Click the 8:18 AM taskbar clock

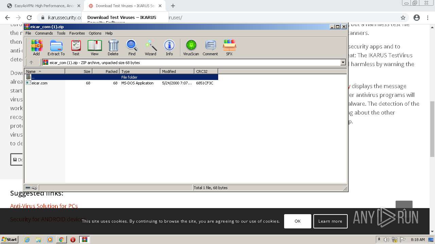(x=418, y=240)
